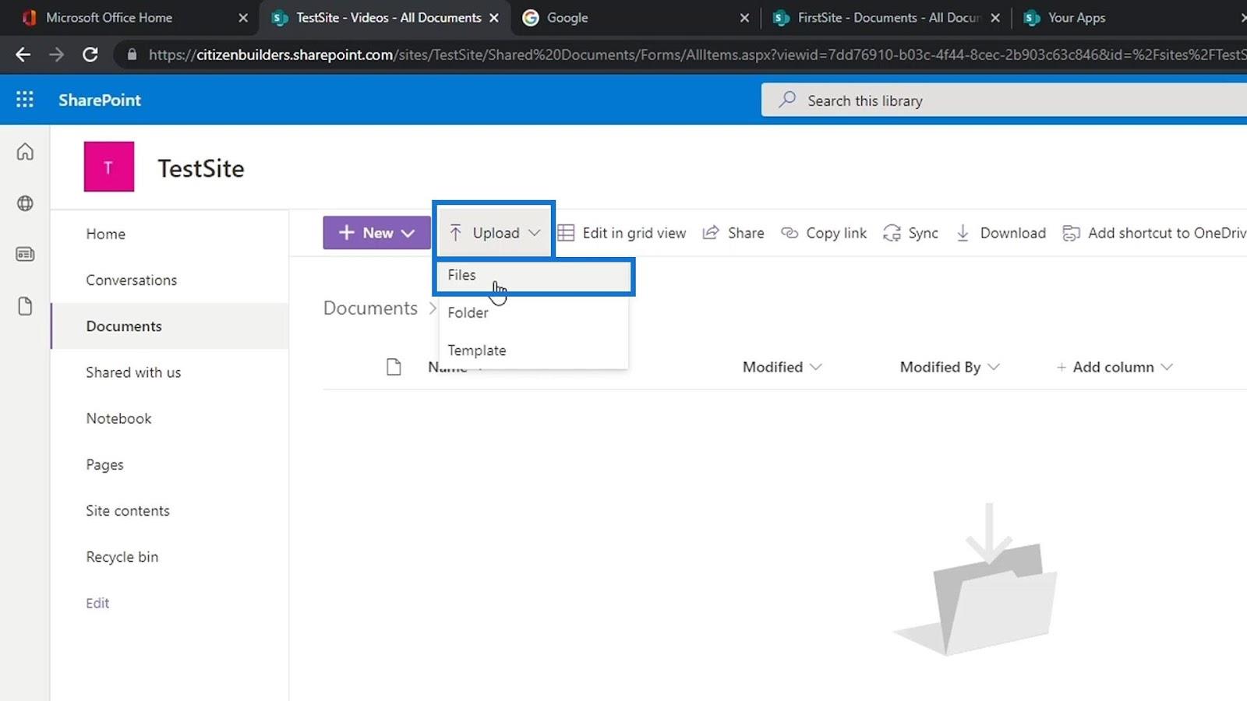Open Modified column dropdown
The height and width of the screenshot is (701, 1247).
[x=782, y=367]
